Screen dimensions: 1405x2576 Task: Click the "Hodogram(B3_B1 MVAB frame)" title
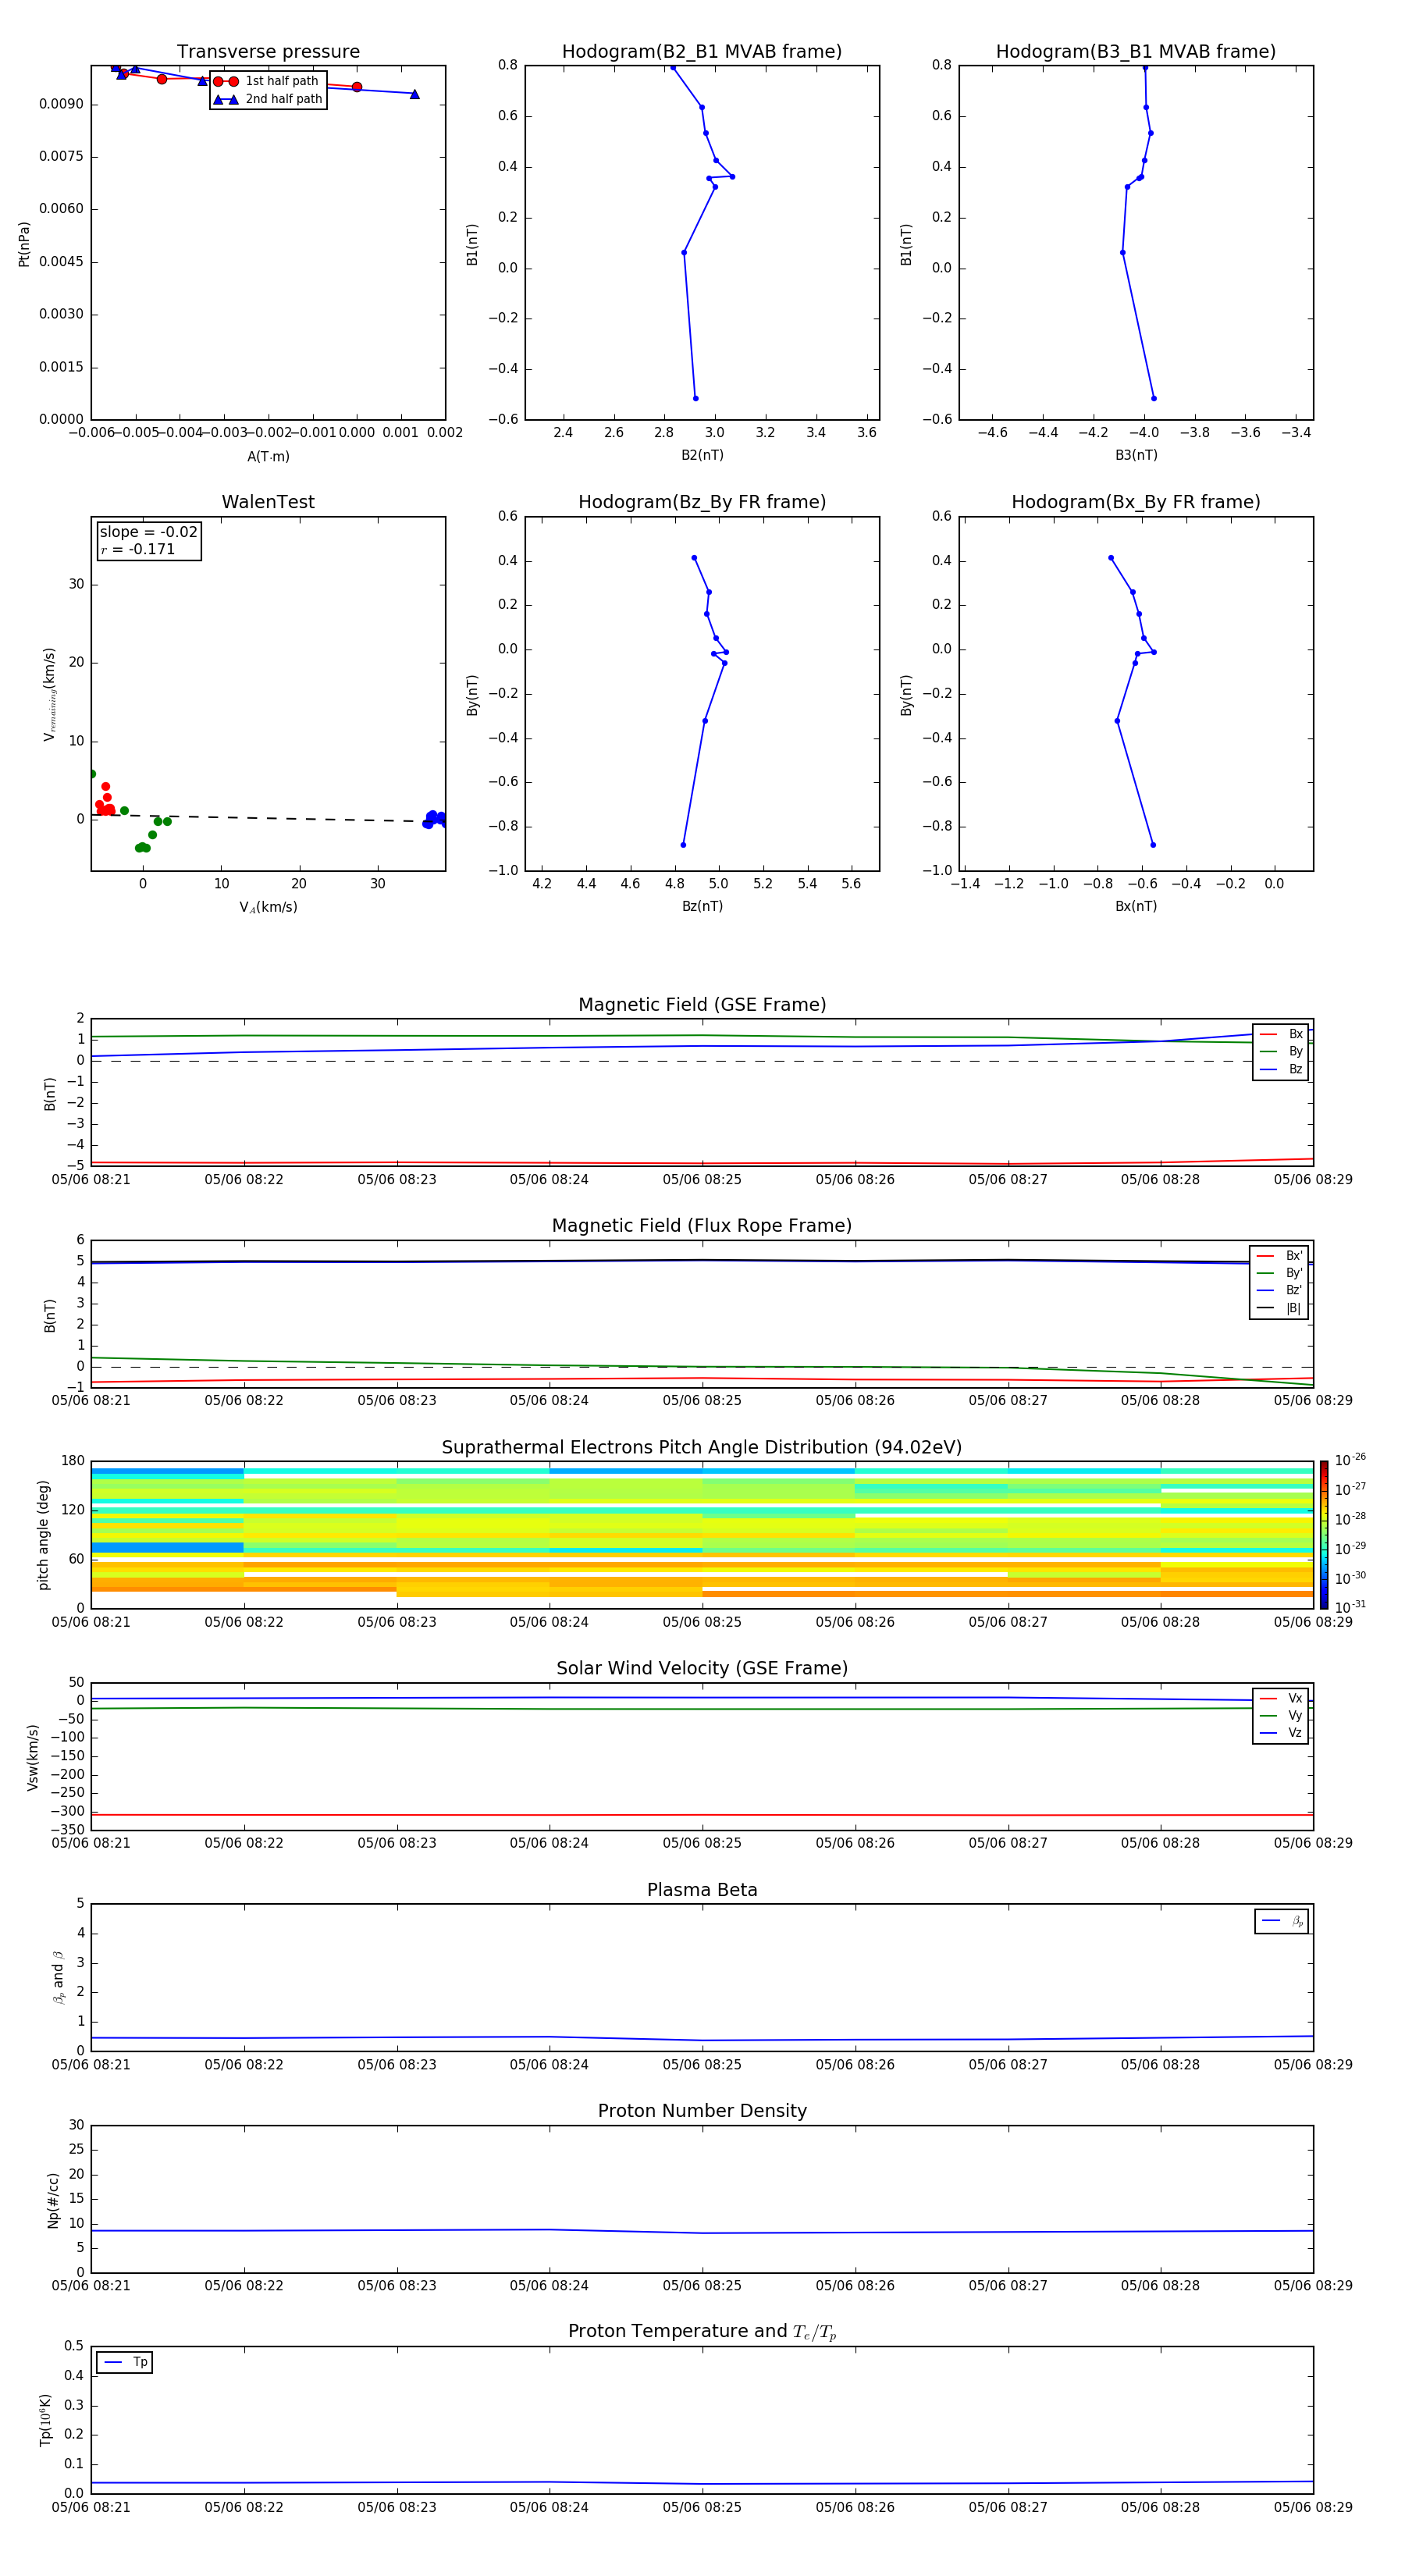pos(1136,52)
